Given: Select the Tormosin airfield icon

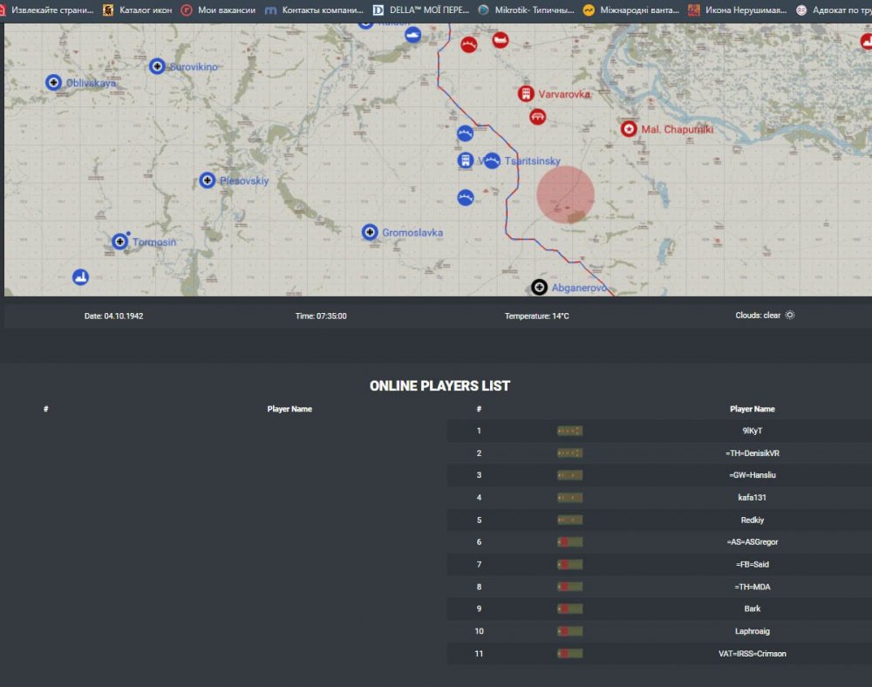Looking at the screenshot, I should click(120, 241).
